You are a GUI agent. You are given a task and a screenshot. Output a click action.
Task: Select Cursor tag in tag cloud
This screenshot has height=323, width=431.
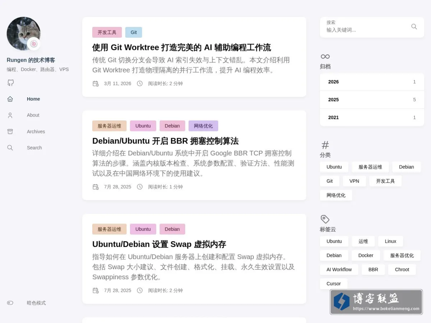[x=334, y=284]
